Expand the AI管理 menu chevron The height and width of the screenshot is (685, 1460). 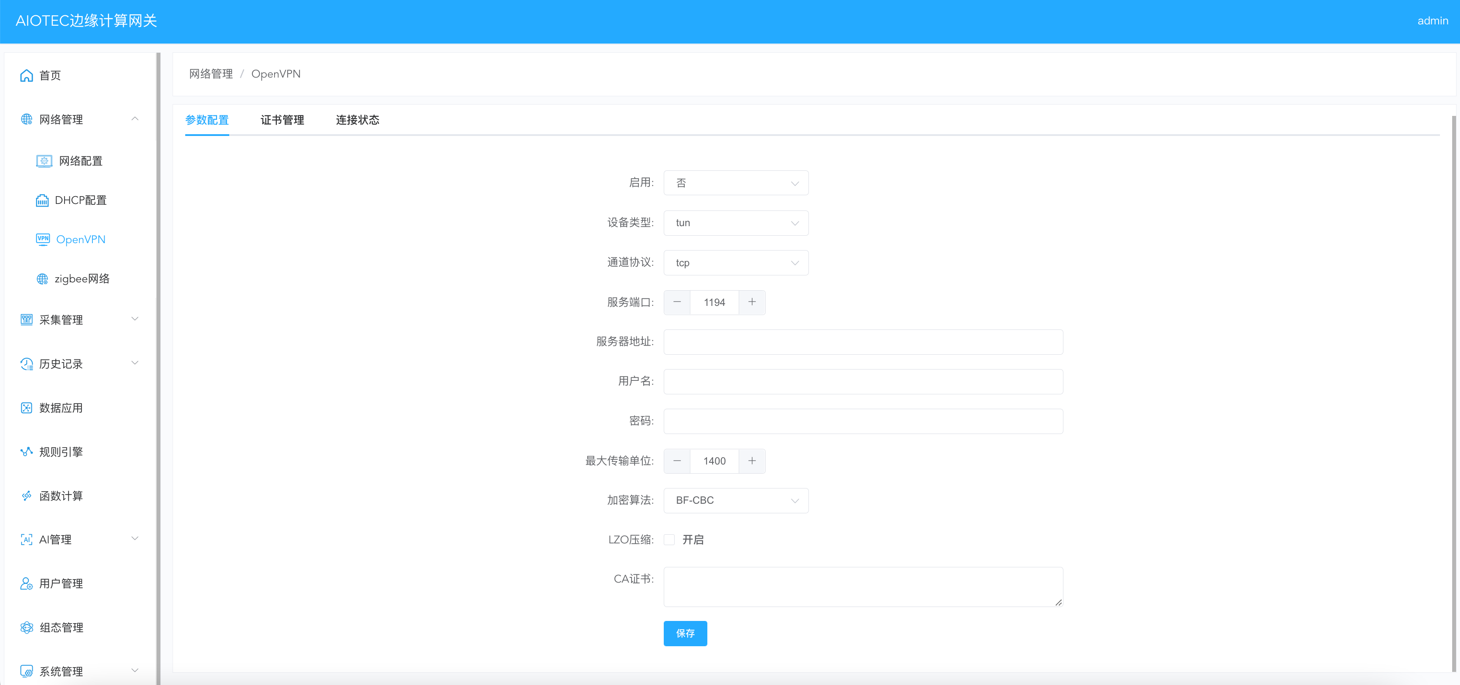[135, 539]
